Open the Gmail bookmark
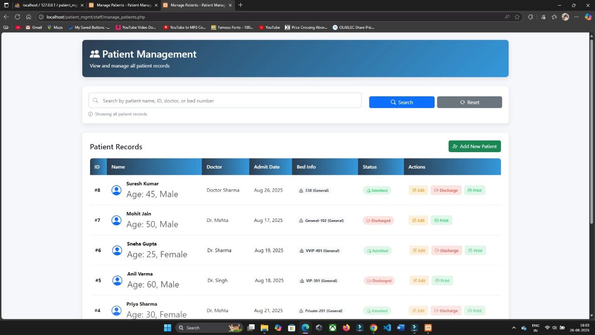595x335 pixels. click(33, 27)
